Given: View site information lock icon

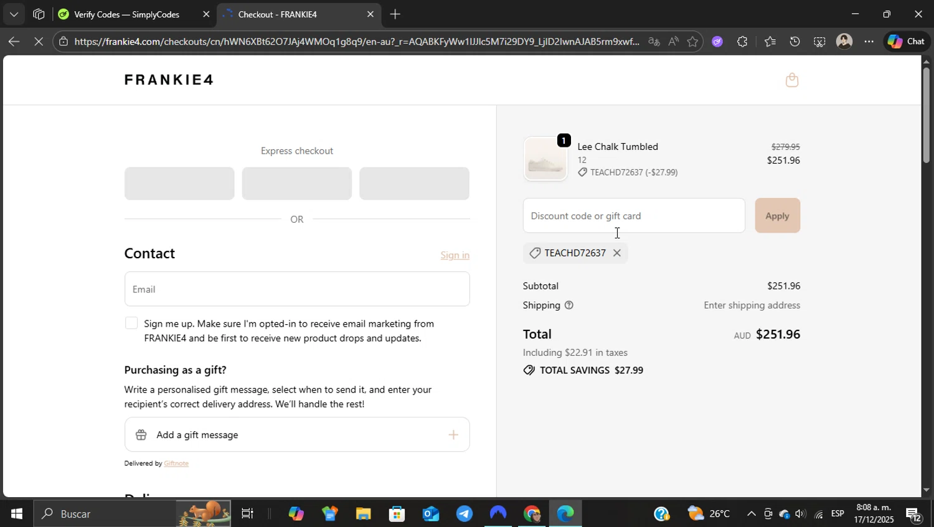Looking at the screenshot, I should click(64, 42).
